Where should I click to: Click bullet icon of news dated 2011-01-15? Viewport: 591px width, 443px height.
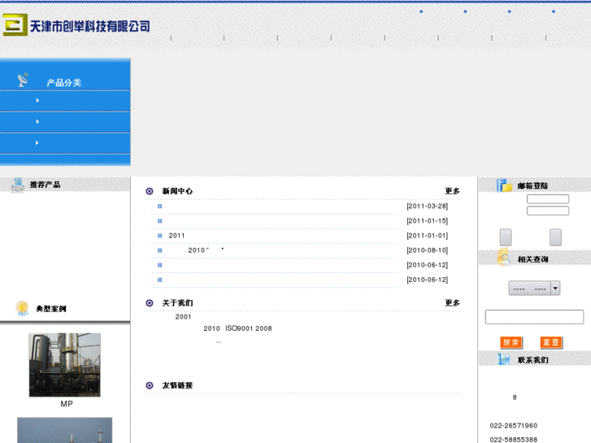(x=160, y=221)
